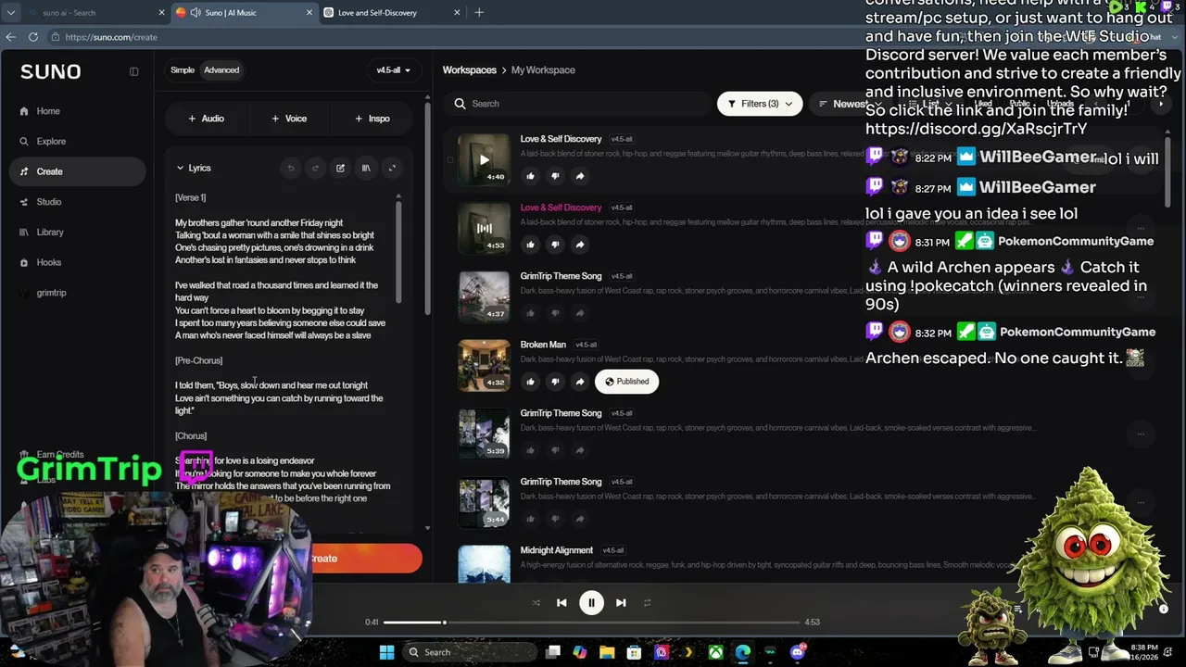This screenshot has width=1186, height=667.
Task: Open the browser tab list chevron
Action: tap(11, 13)
